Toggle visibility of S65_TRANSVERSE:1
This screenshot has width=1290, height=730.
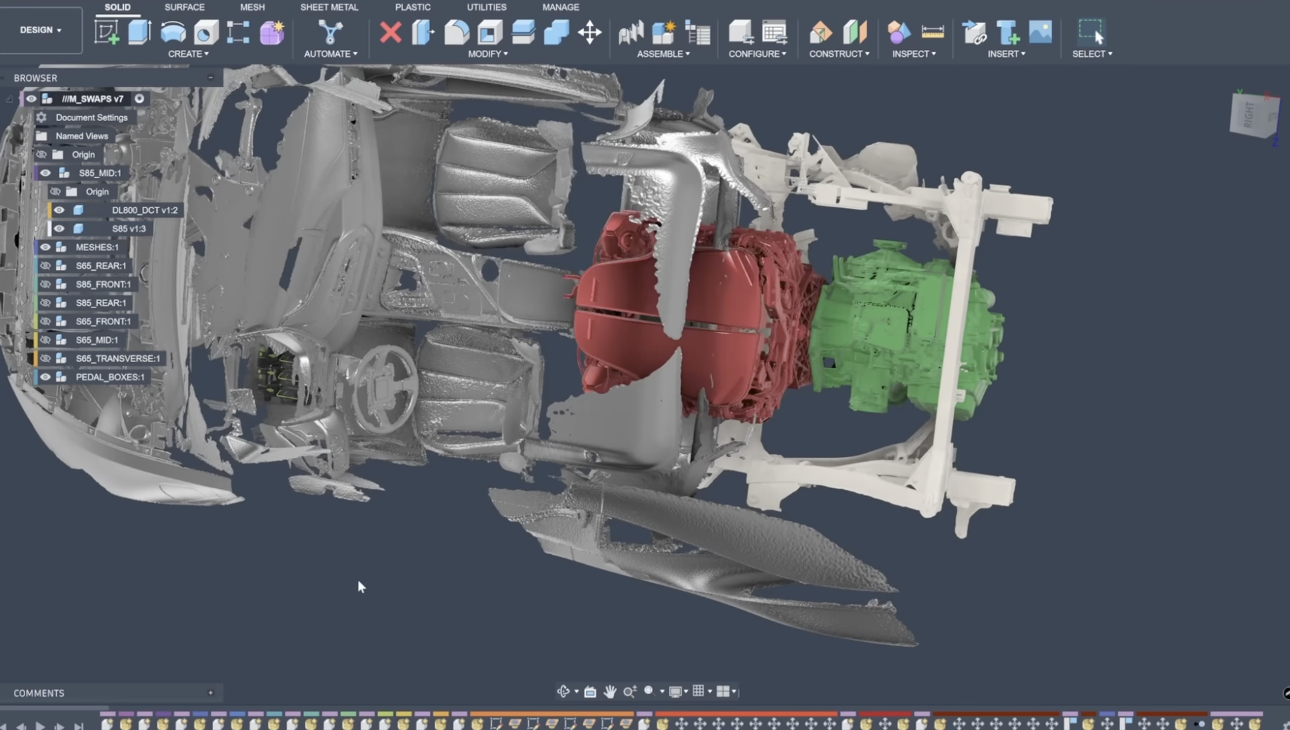(46, 359)
